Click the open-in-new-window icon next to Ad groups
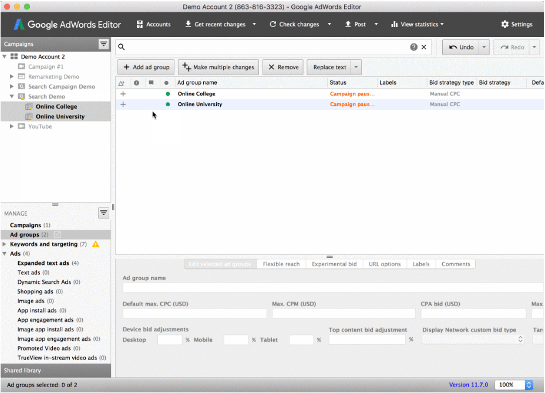The width and height of the screenshot is (545, 393). (58, 235)
